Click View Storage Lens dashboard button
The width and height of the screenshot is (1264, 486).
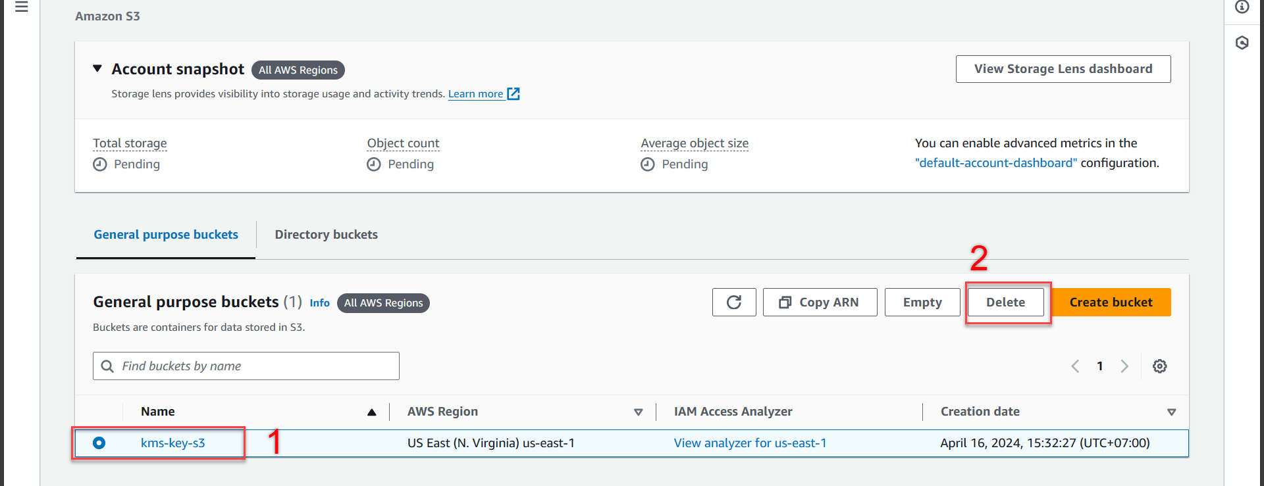point(1063,69)
